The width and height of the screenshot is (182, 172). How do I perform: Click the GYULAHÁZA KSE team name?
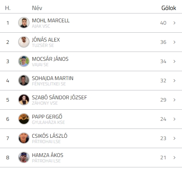tap(48, 122)
